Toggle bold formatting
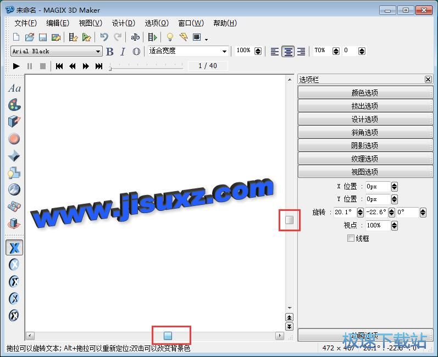Screen dimensions: 438x357 [x=110, y=52]
